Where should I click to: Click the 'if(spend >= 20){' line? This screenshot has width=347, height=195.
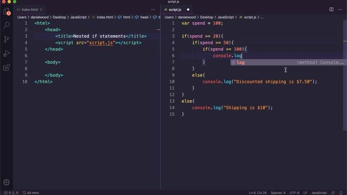(x=202, y=36)
